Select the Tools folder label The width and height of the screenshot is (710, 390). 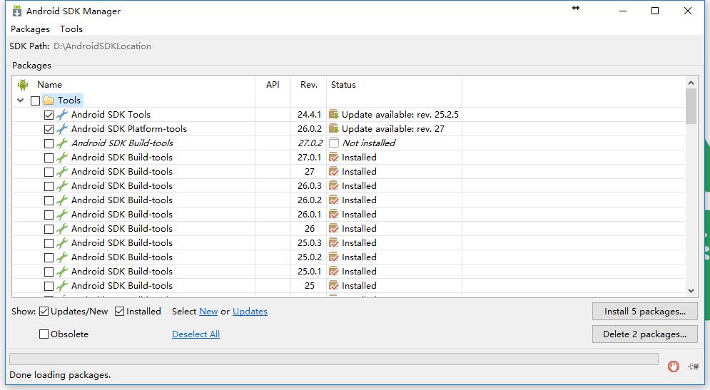tap(69, 100)
